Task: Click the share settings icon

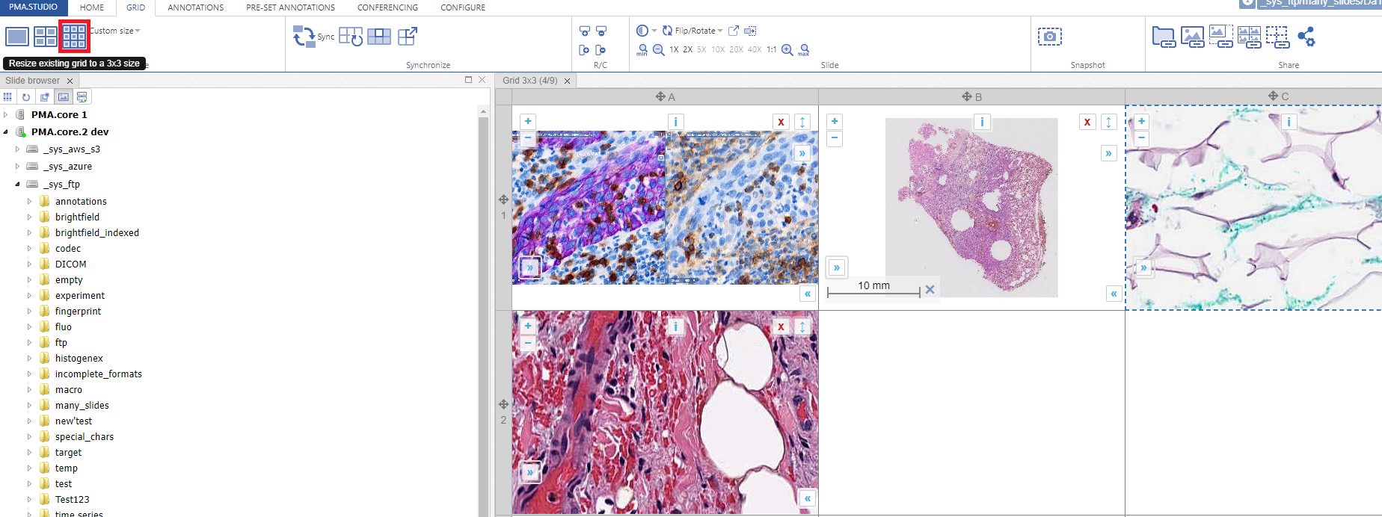Action: click(x=1306, y=37)
